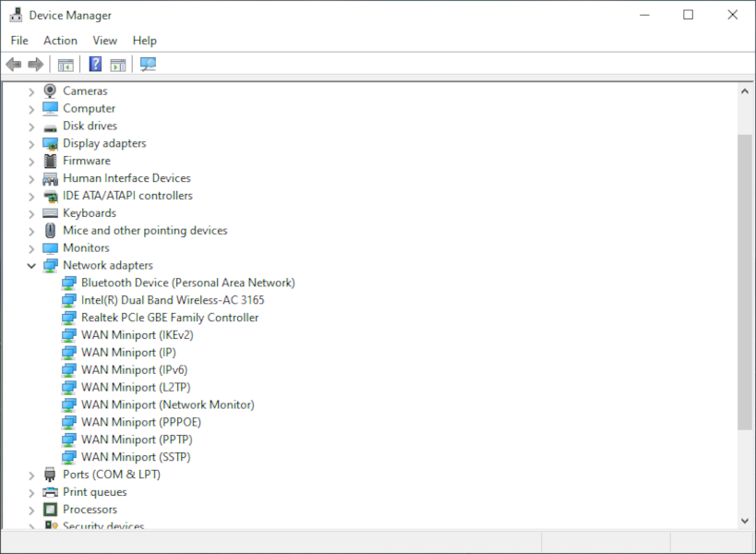Expand the Keyboards category

tap(31, 214)
